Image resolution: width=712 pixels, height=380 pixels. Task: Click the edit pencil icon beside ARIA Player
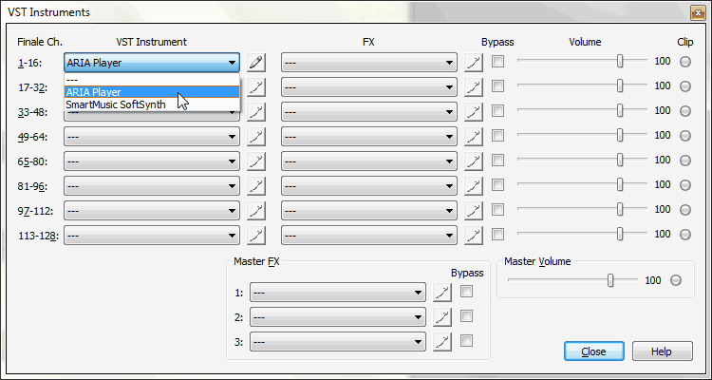255,63
